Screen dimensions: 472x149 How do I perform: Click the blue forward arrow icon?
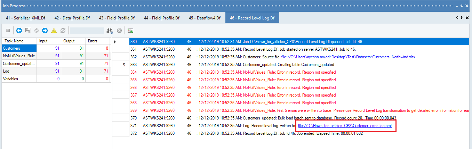(x=45, y=31)
